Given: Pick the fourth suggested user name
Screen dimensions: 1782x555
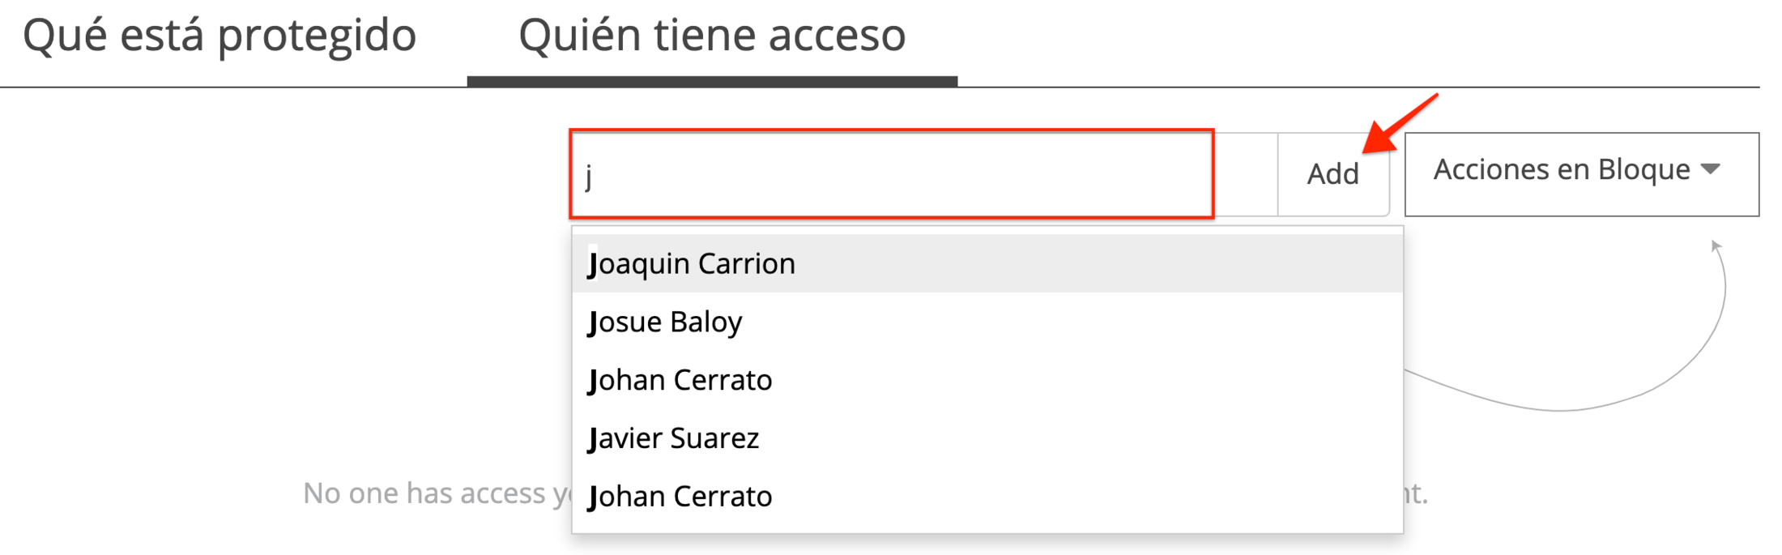Looking at the screenshot, I should coord(673,438).
